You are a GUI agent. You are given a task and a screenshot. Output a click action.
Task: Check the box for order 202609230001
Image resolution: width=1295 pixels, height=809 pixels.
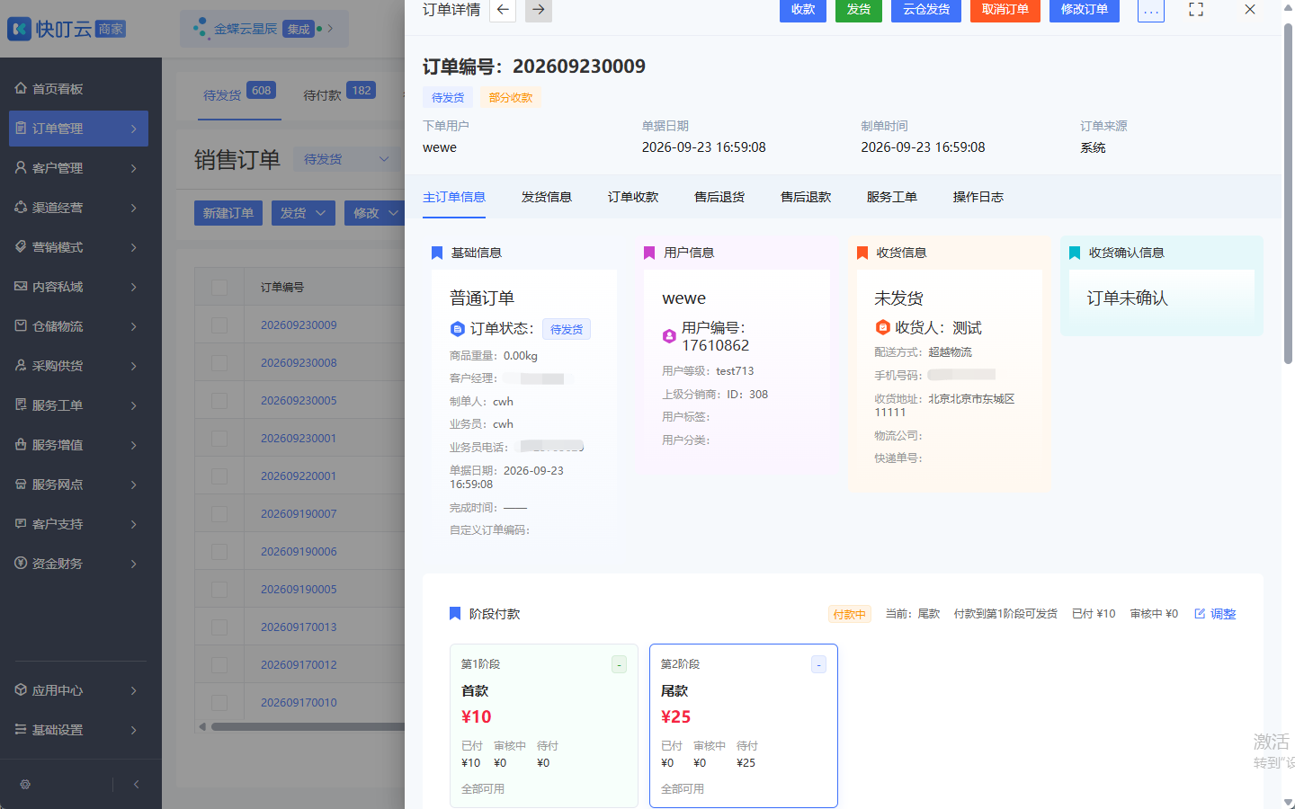[x=219, y=439]
